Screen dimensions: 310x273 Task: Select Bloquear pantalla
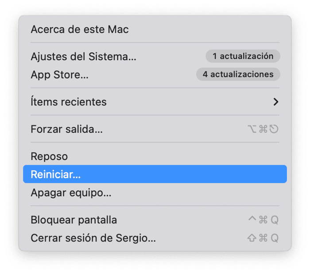(x=74, y=220)
